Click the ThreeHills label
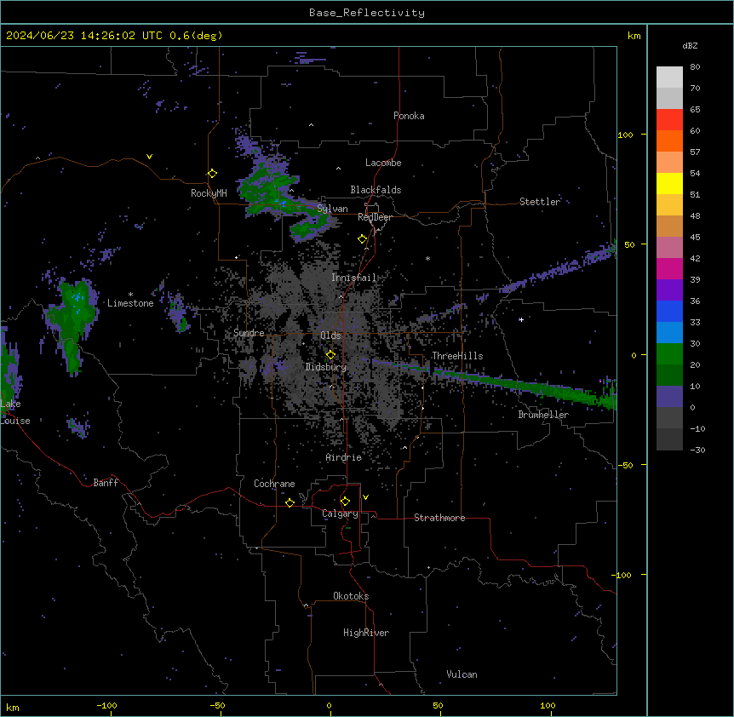734x717 pixels. pyautogui.click(x=457, y=356)
